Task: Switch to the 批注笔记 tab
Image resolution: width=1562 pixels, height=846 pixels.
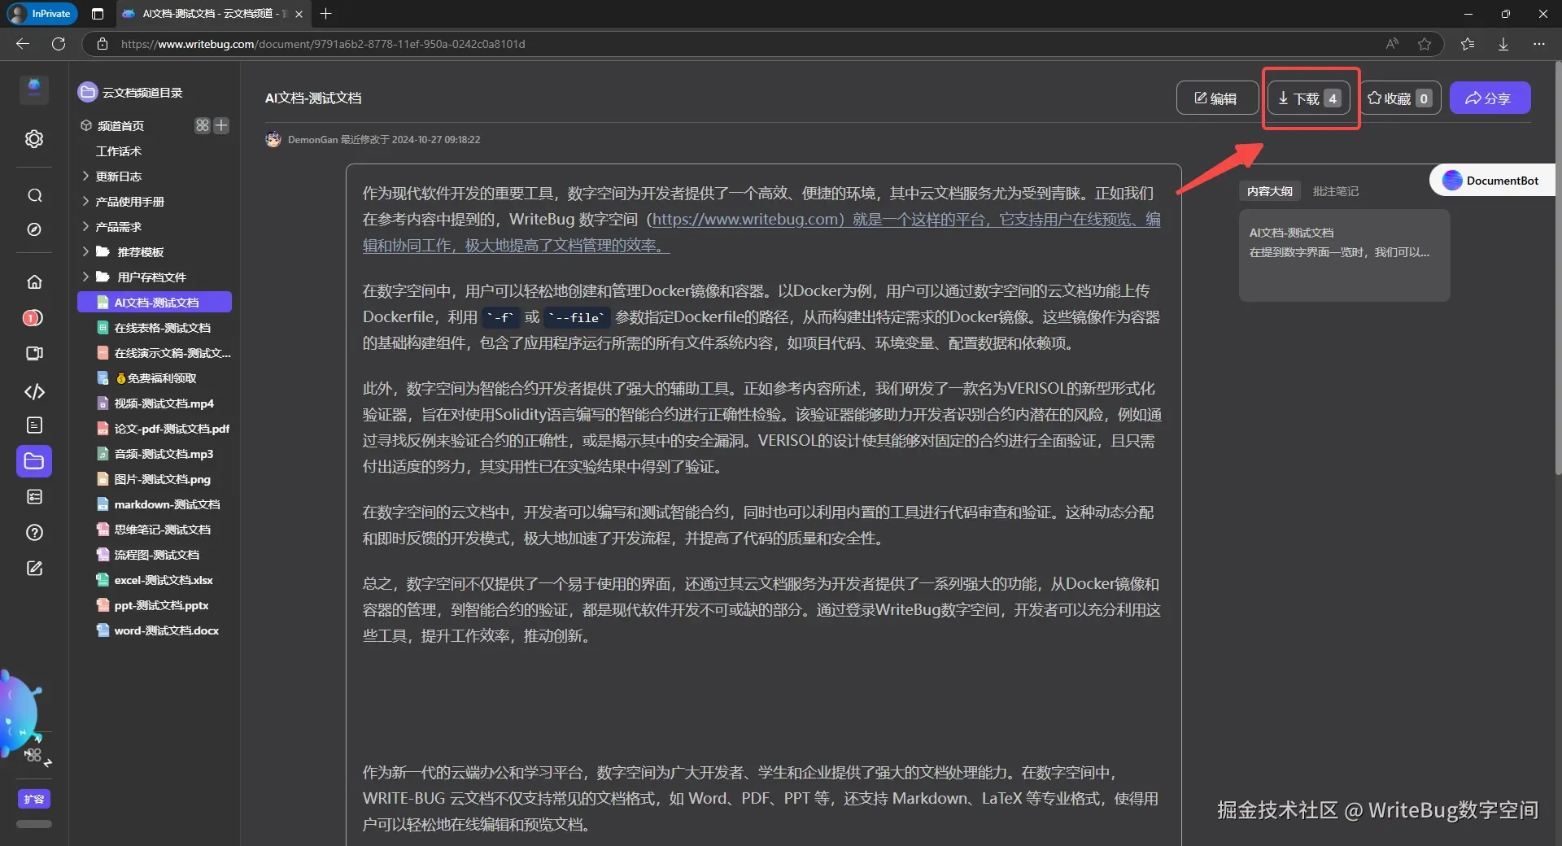Action: [1336, 191]
